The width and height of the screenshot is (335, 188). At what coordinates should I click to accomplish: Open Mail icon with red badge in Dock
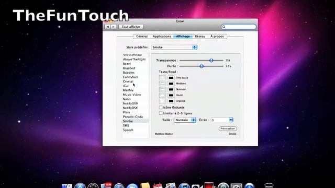coord(106,185)
